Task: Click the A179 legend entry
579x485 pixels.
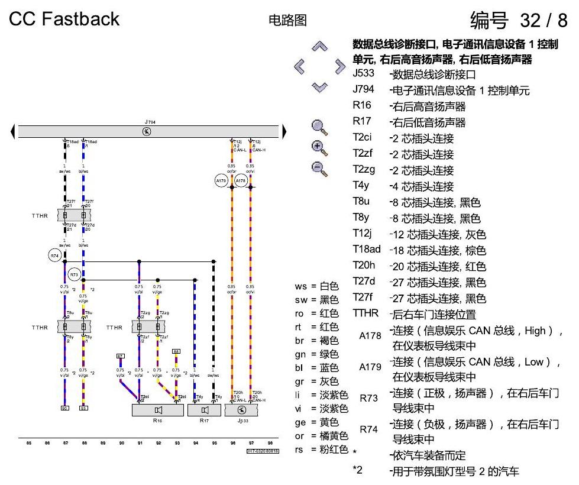Action: [x=460, y=369]
